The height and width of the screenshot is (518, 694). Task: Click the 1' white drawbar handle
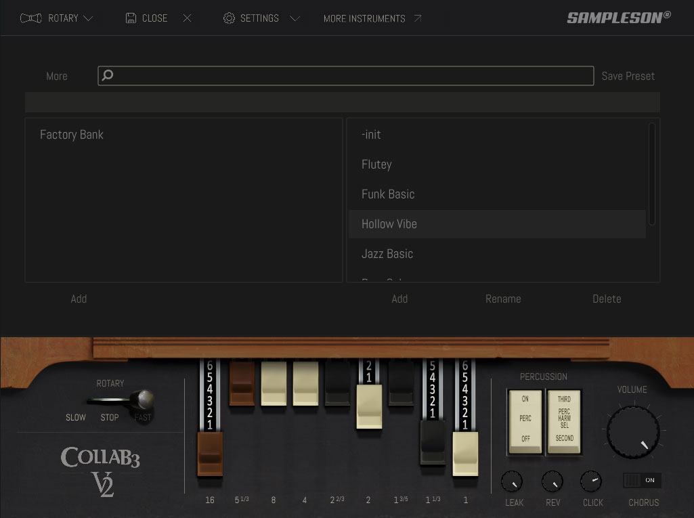click(x=465, y=454)
